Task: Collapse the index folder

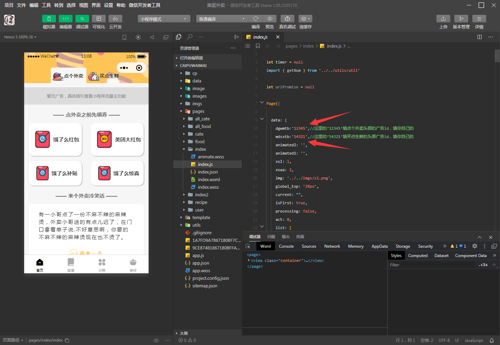Action: pyautogui.click(x=207, y=149)
